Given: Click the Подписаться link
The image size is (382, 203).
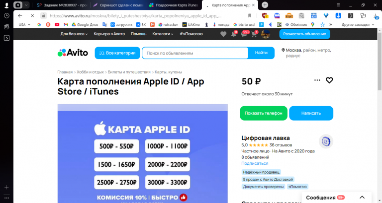Looking at the screenshot, I should (x=255, y=163).
